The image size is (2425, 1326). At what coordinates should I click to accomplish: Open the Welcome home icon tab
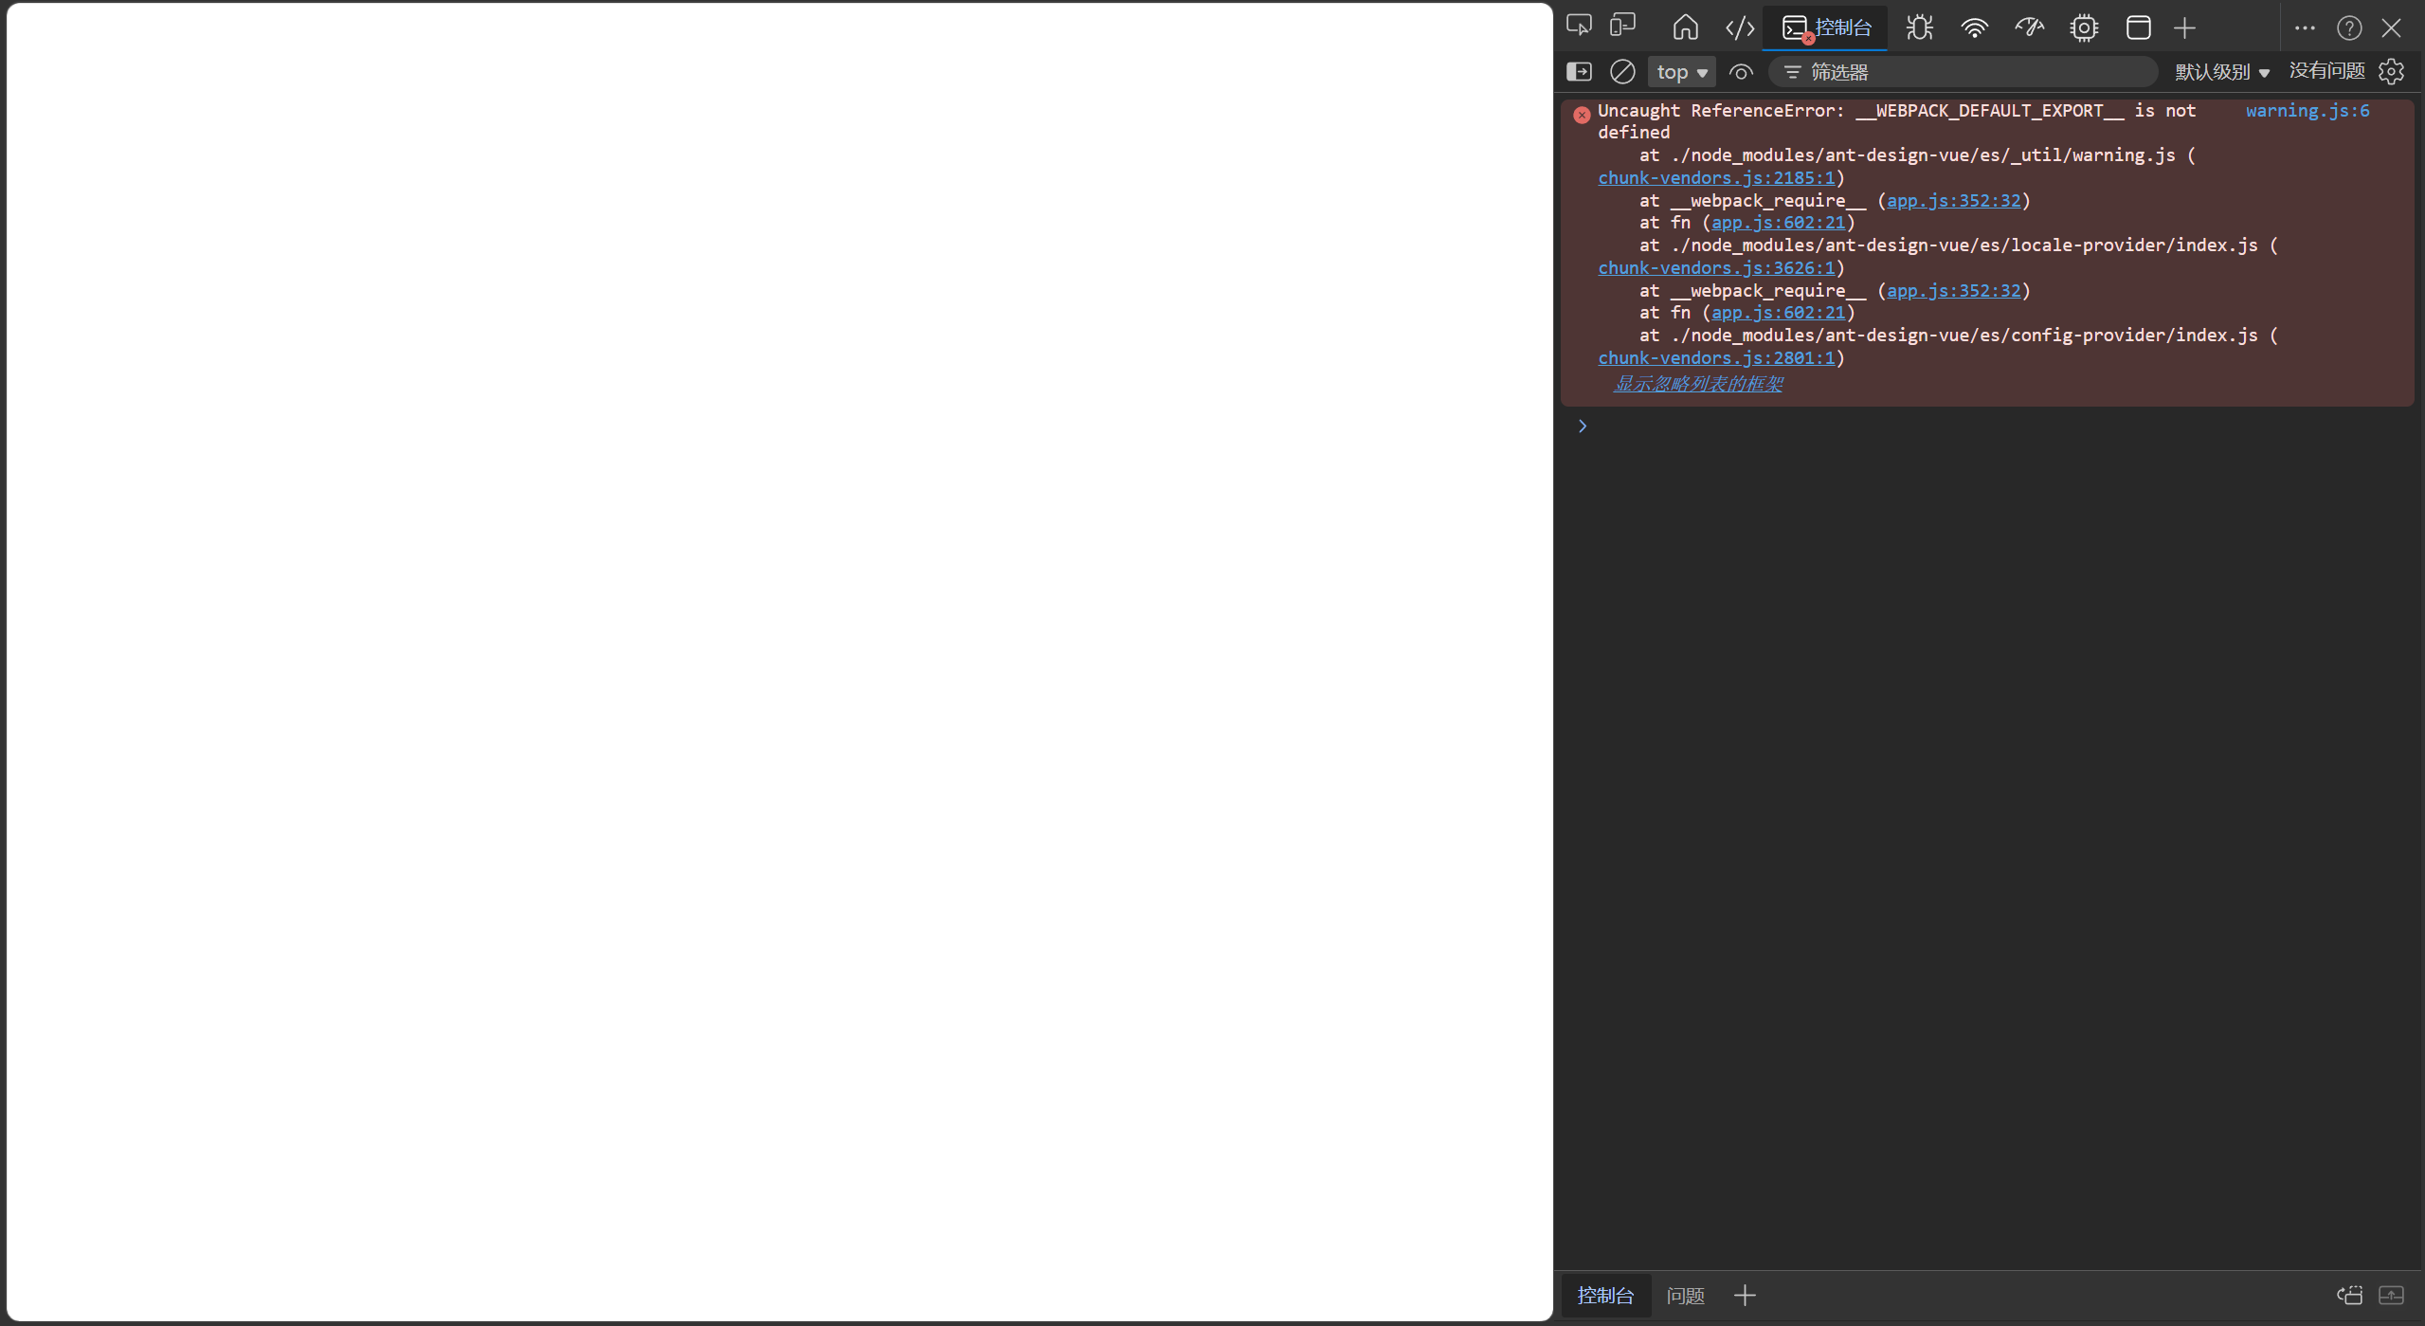coord(1685,27)
